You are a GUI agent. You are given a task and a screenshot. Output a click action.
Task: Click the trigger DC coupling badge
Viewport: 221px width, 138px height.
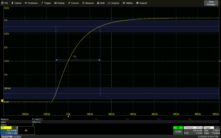click(x=218, y=127)
